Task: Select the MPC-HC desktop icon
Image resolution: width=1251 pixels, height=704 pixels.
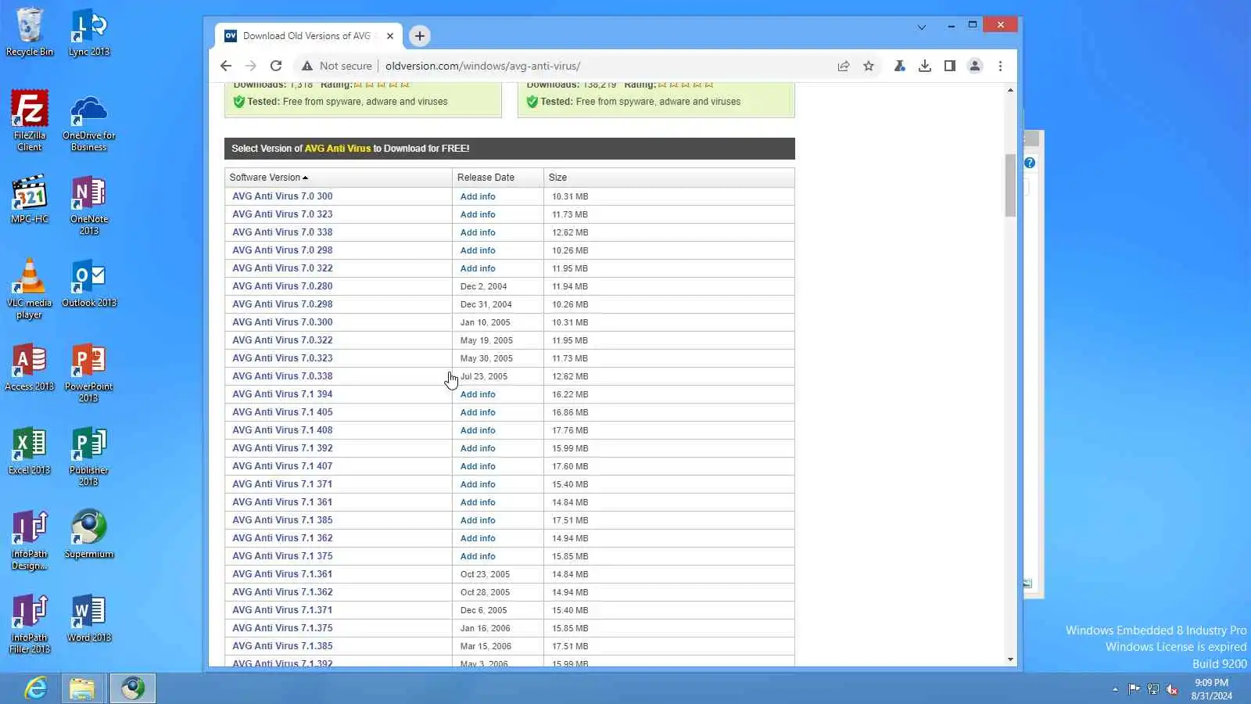Action: pos(30,199)
